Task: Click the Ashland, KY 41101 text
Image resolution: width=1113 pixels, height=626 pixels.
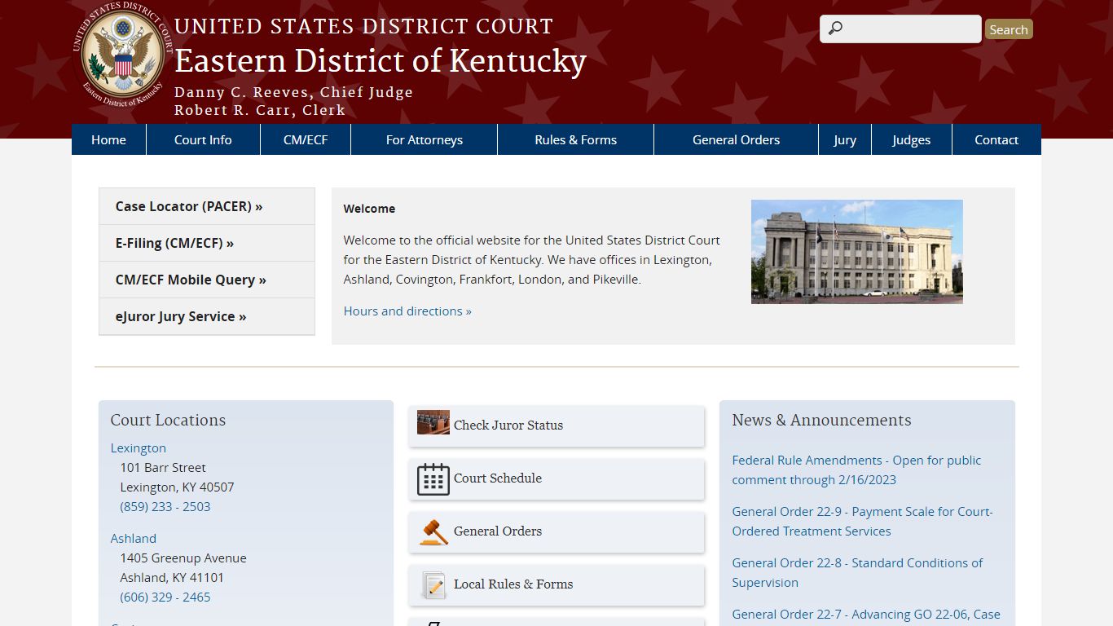Action: click(172, 577)
